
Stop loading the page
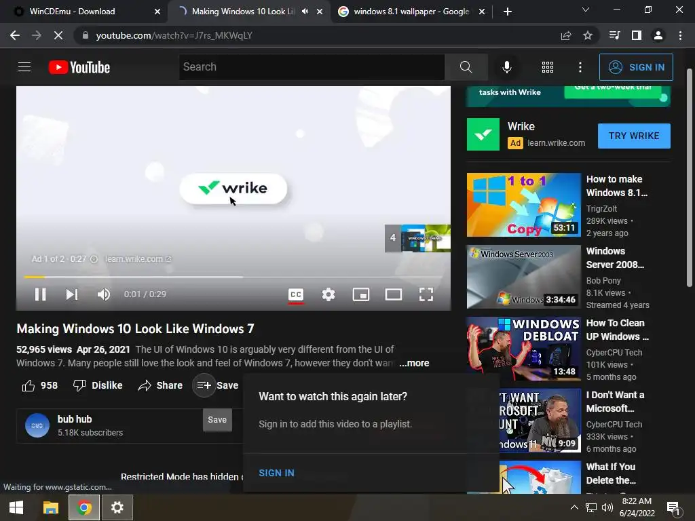[58, 35]
